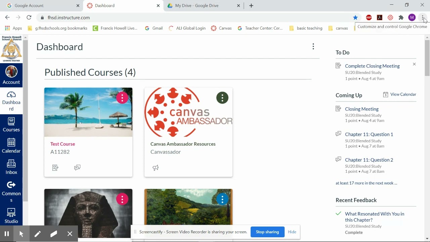Open Calendar in Canvas sidebar
Image resolution: width=430 pixels, height=242 pixels.
(x=11, y=146)
